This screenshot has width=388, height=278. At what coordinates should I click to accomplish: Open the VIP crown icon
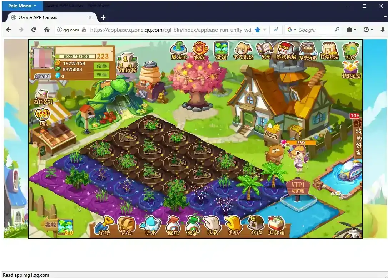(x=43, y=117)
